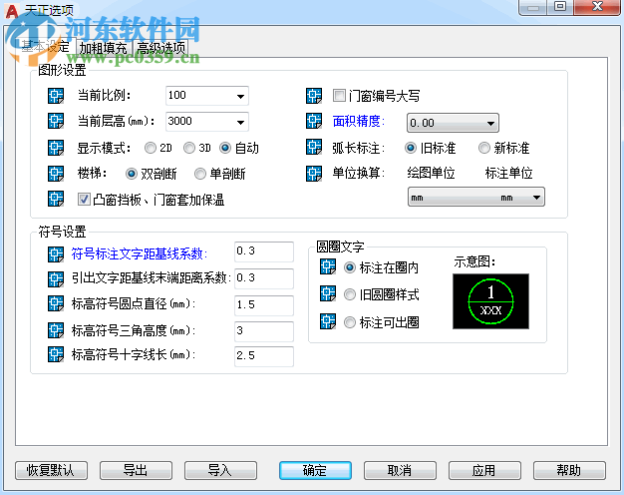Viewport: 624px width, 495px height.
Task: Click the blue 面积精度 label
Action: pos(359,121)
